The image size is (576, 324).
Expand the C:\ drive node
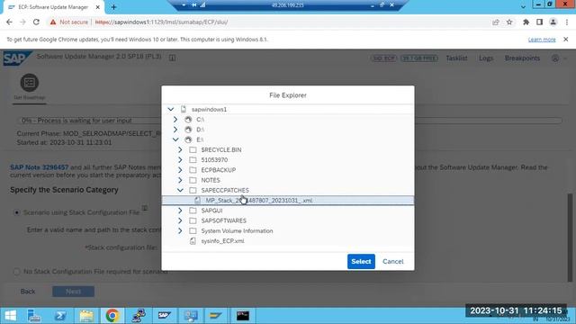pyautogui.click(x=175, y=120)
